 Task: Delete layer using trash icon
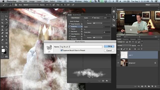[x=155, y=86]
